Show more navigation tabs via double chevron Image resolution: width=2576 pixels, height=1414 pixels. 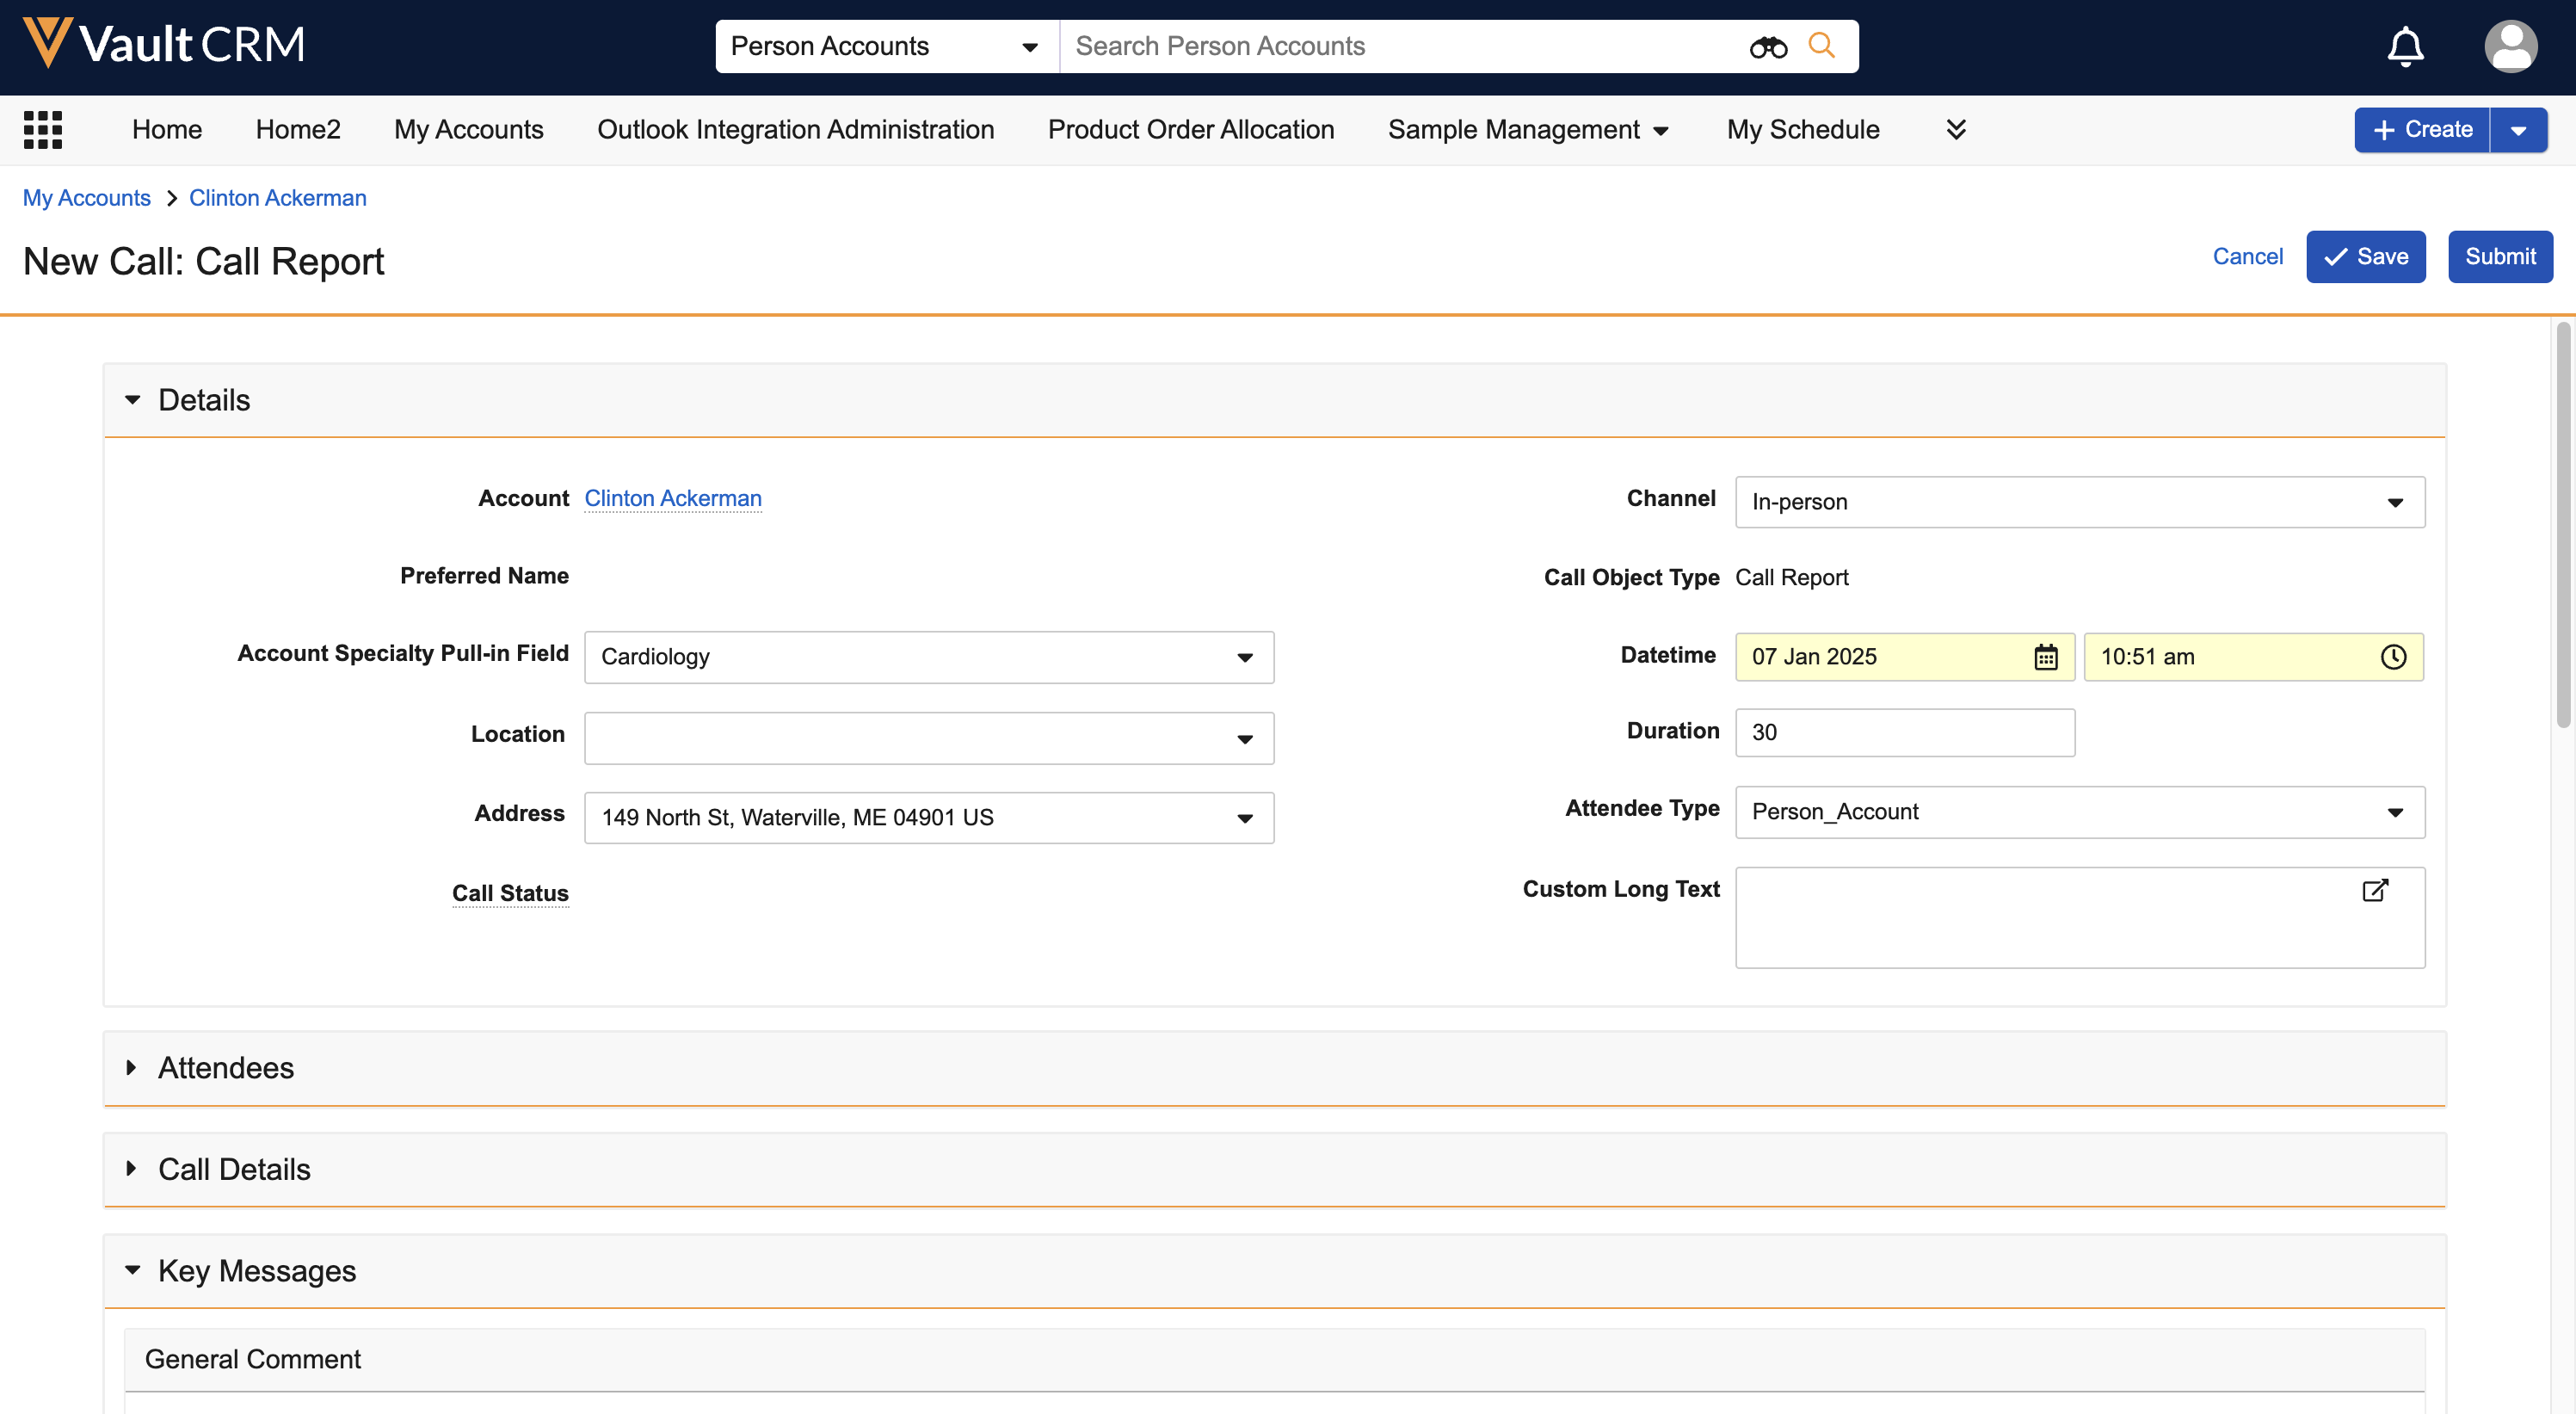[x=1956, y=129]
